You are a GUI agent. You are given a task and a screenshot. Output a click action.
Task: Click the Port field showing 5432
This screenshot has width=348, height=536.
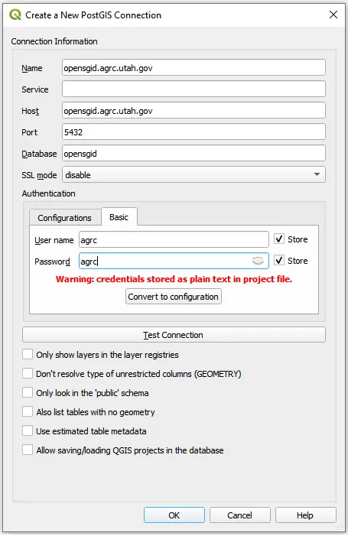pos(194,132)
